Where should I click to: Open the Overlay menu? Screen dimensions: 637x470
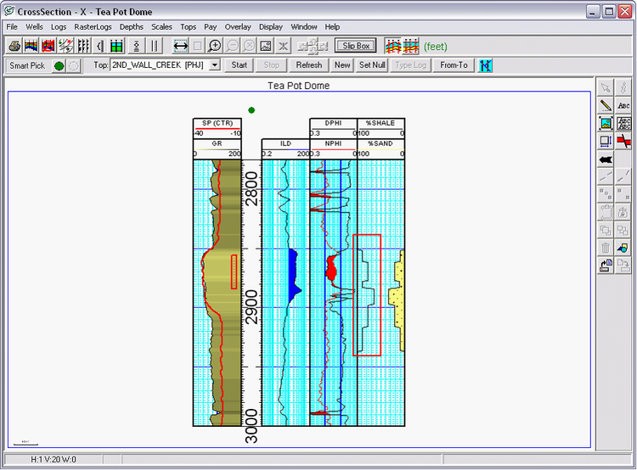(238, 27)
